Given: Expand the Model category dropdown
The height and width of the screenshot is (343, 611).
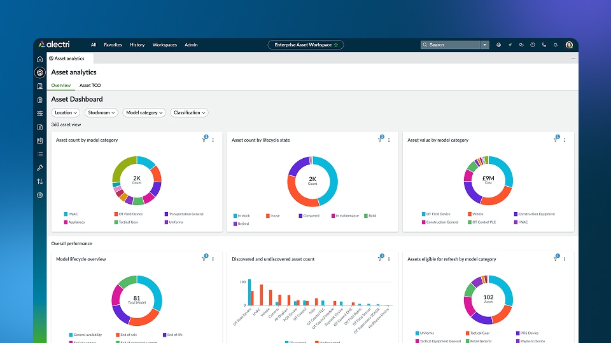Looking at the screenshot, I should click(144, 113).
